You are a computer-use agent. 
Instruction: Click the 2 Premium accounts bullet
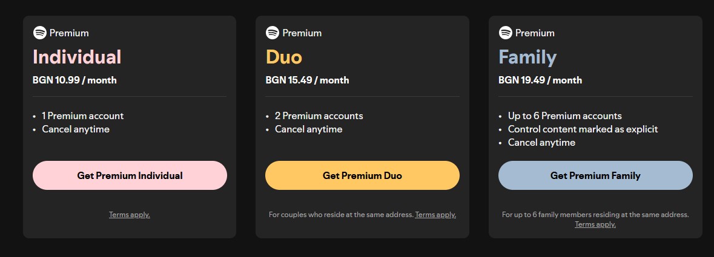(319, 115)
